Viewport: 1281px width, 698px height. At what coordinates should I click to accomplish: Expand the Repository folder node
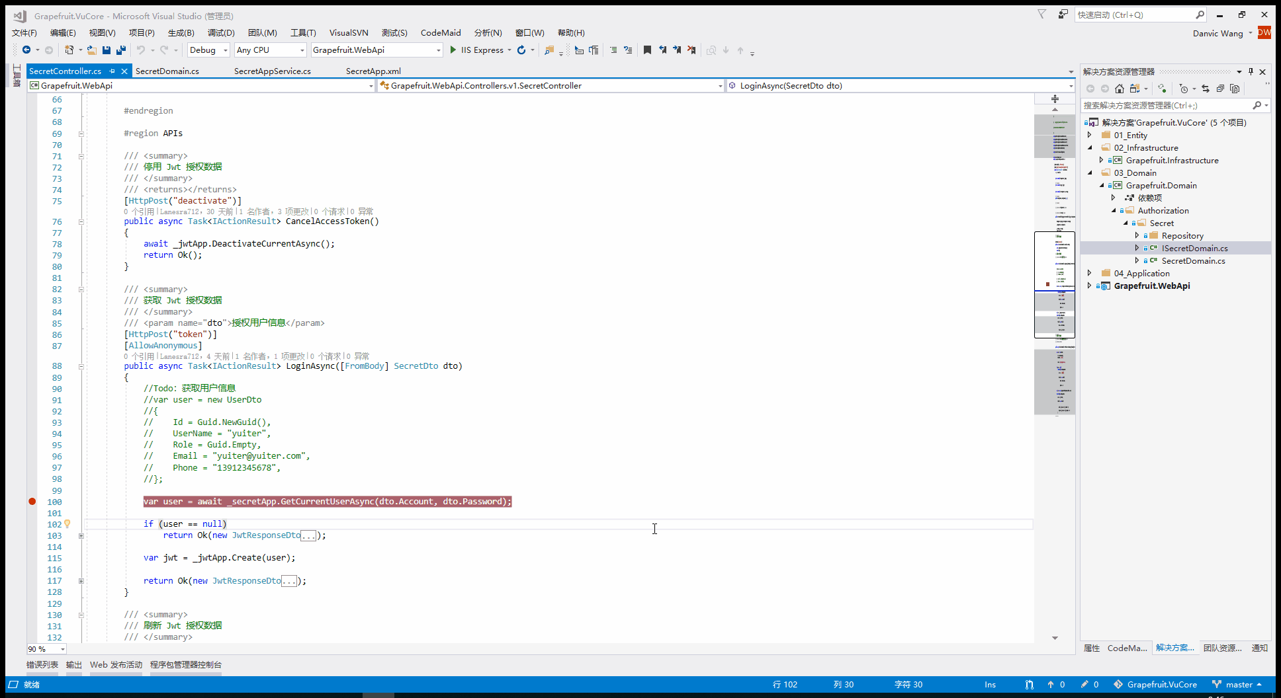point(1137,235)
